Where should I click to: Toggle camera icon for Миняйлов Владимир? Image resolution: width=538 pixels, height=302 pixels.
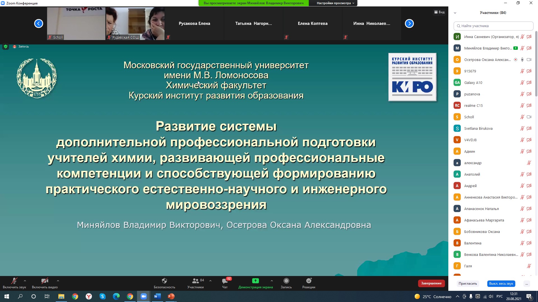point(529,48)
